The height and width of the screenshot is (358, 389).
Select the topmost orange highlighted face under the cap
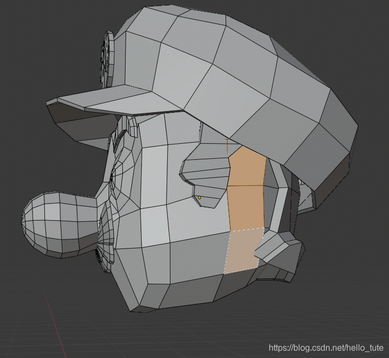247,167
